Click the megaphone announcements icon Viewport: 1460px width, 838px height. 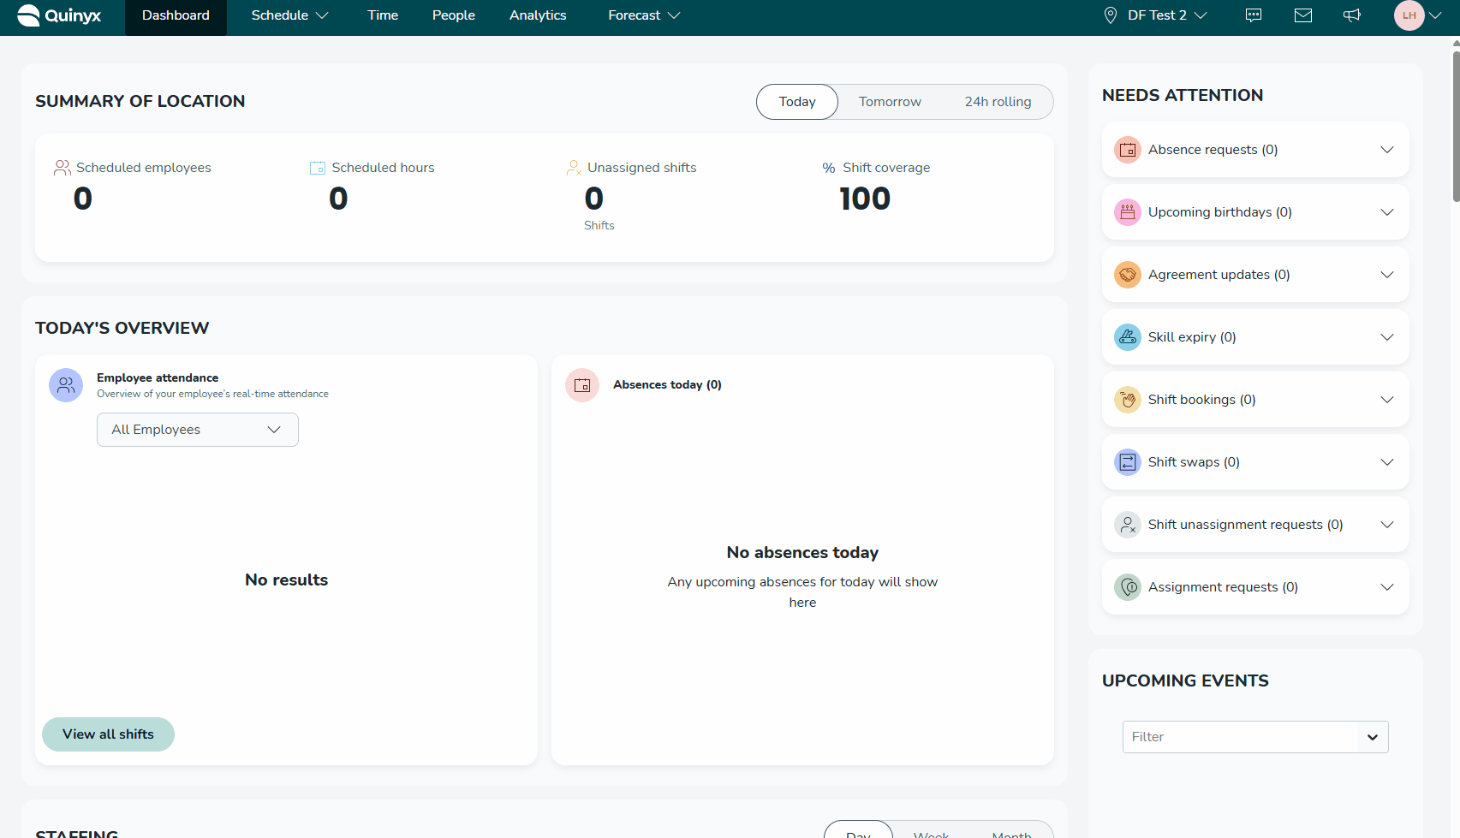(1352, 15)
